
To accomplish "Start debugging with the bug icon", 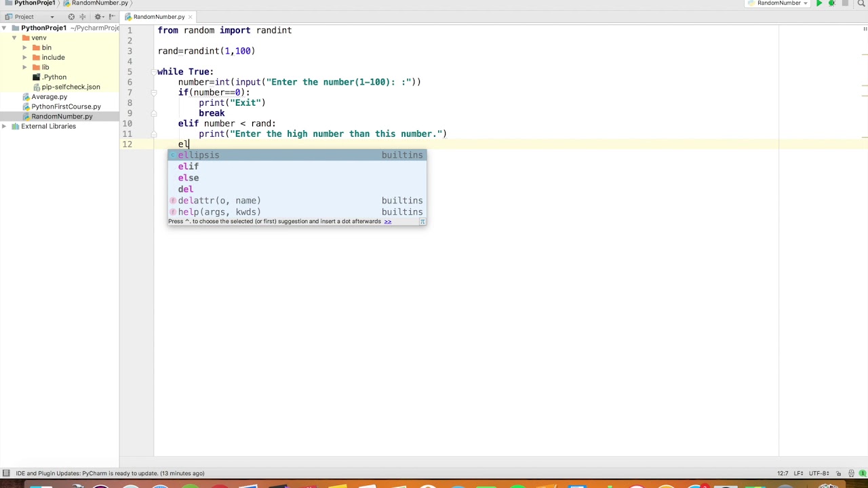I will pos(832,3).
